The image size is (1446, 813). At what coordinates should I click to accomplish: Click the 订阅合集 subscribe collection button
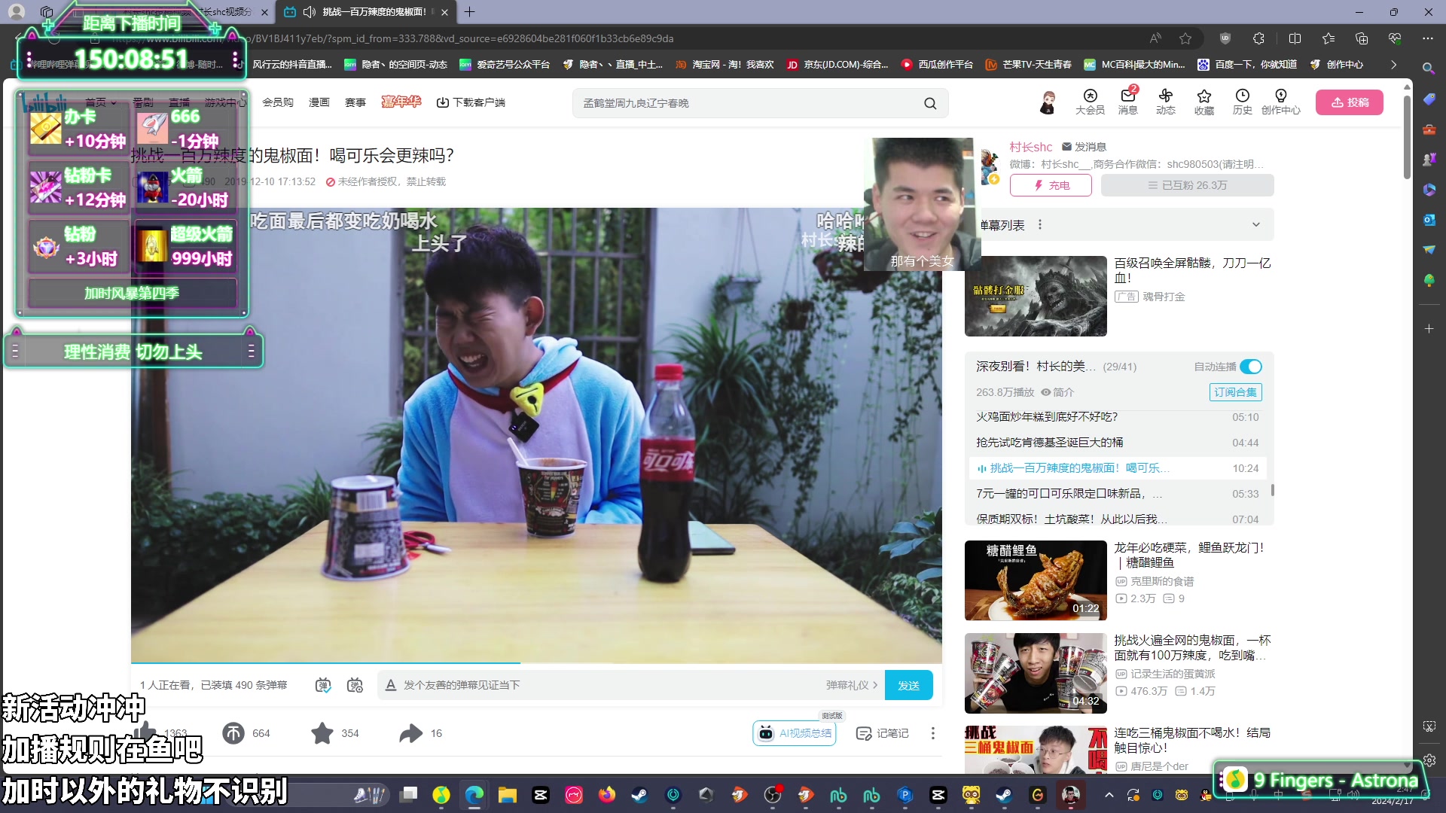[1236, 392]
